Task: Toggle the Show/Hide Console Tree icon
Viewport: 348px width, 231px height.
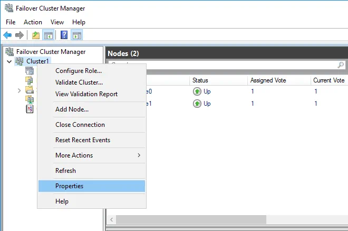Action: [x=48, y=35]
